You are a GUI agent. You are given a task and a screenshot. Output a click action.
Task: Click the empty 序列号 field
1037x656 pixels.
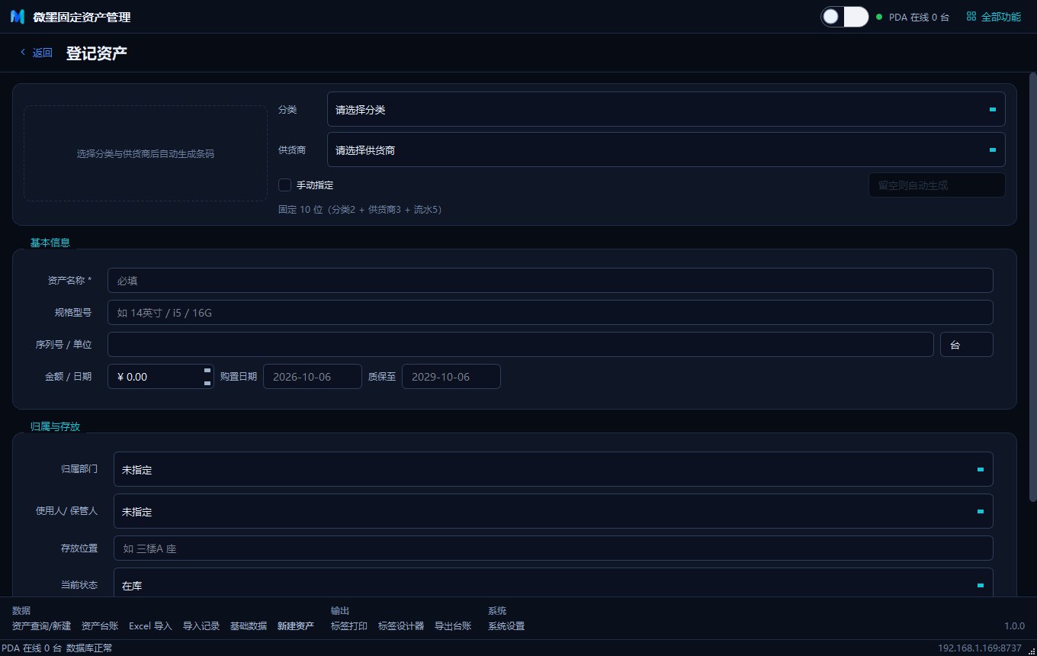pos(521,345)
